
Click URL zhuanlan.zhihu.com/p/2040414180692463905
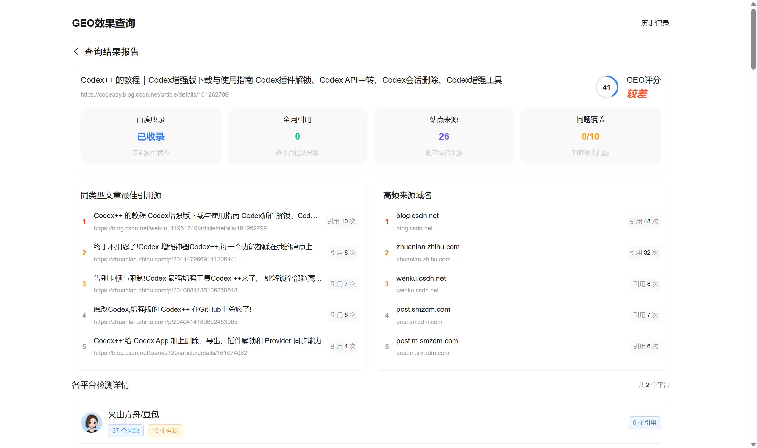pos(166,322)
